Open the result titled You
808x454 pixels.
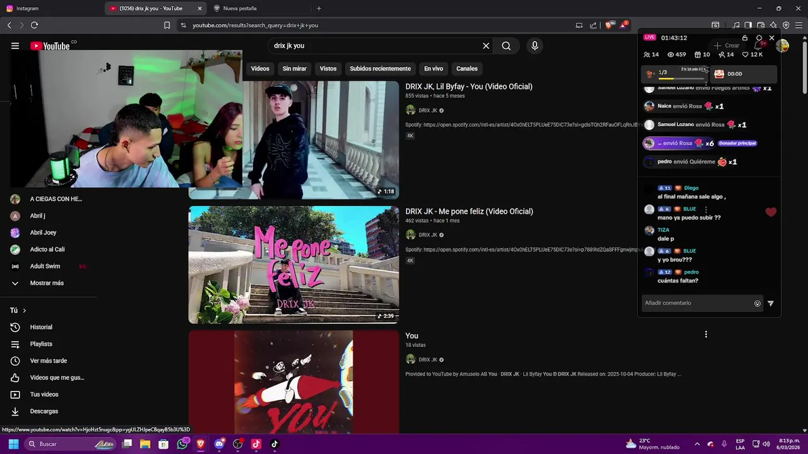pyautogui.click(x=412, y=336)
